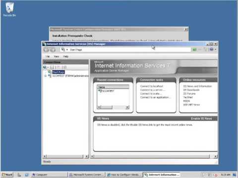Screen dimensions: 238x178
Task: Open the IIS Forums link
Action: [189, 93]
